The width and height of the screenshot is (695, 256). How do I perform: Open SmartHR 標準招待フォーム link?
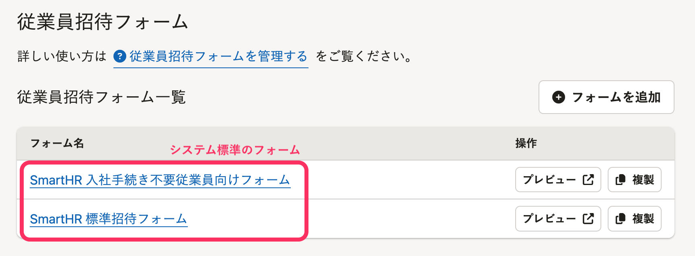(109, 219)
